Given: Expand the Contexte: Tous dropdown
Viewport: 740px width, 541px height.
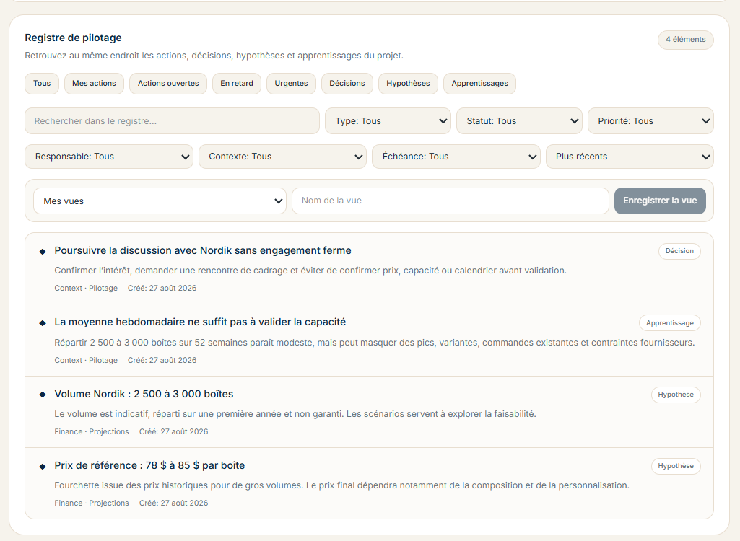Looking at the screenshot, I should click(x=282, y=157).
